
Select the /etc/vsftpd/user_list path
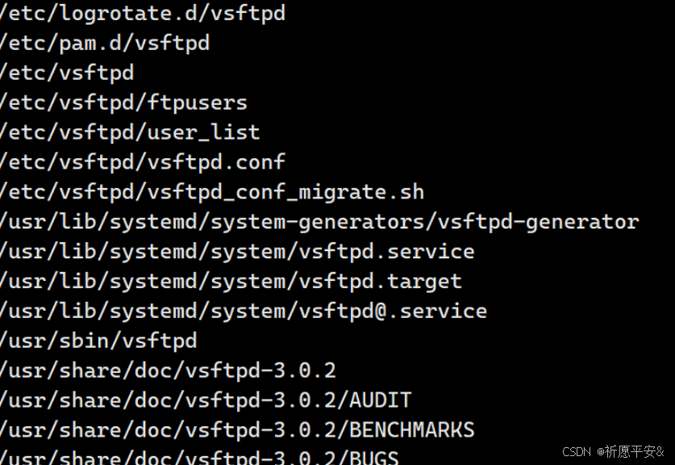click(x=130, y=132)
